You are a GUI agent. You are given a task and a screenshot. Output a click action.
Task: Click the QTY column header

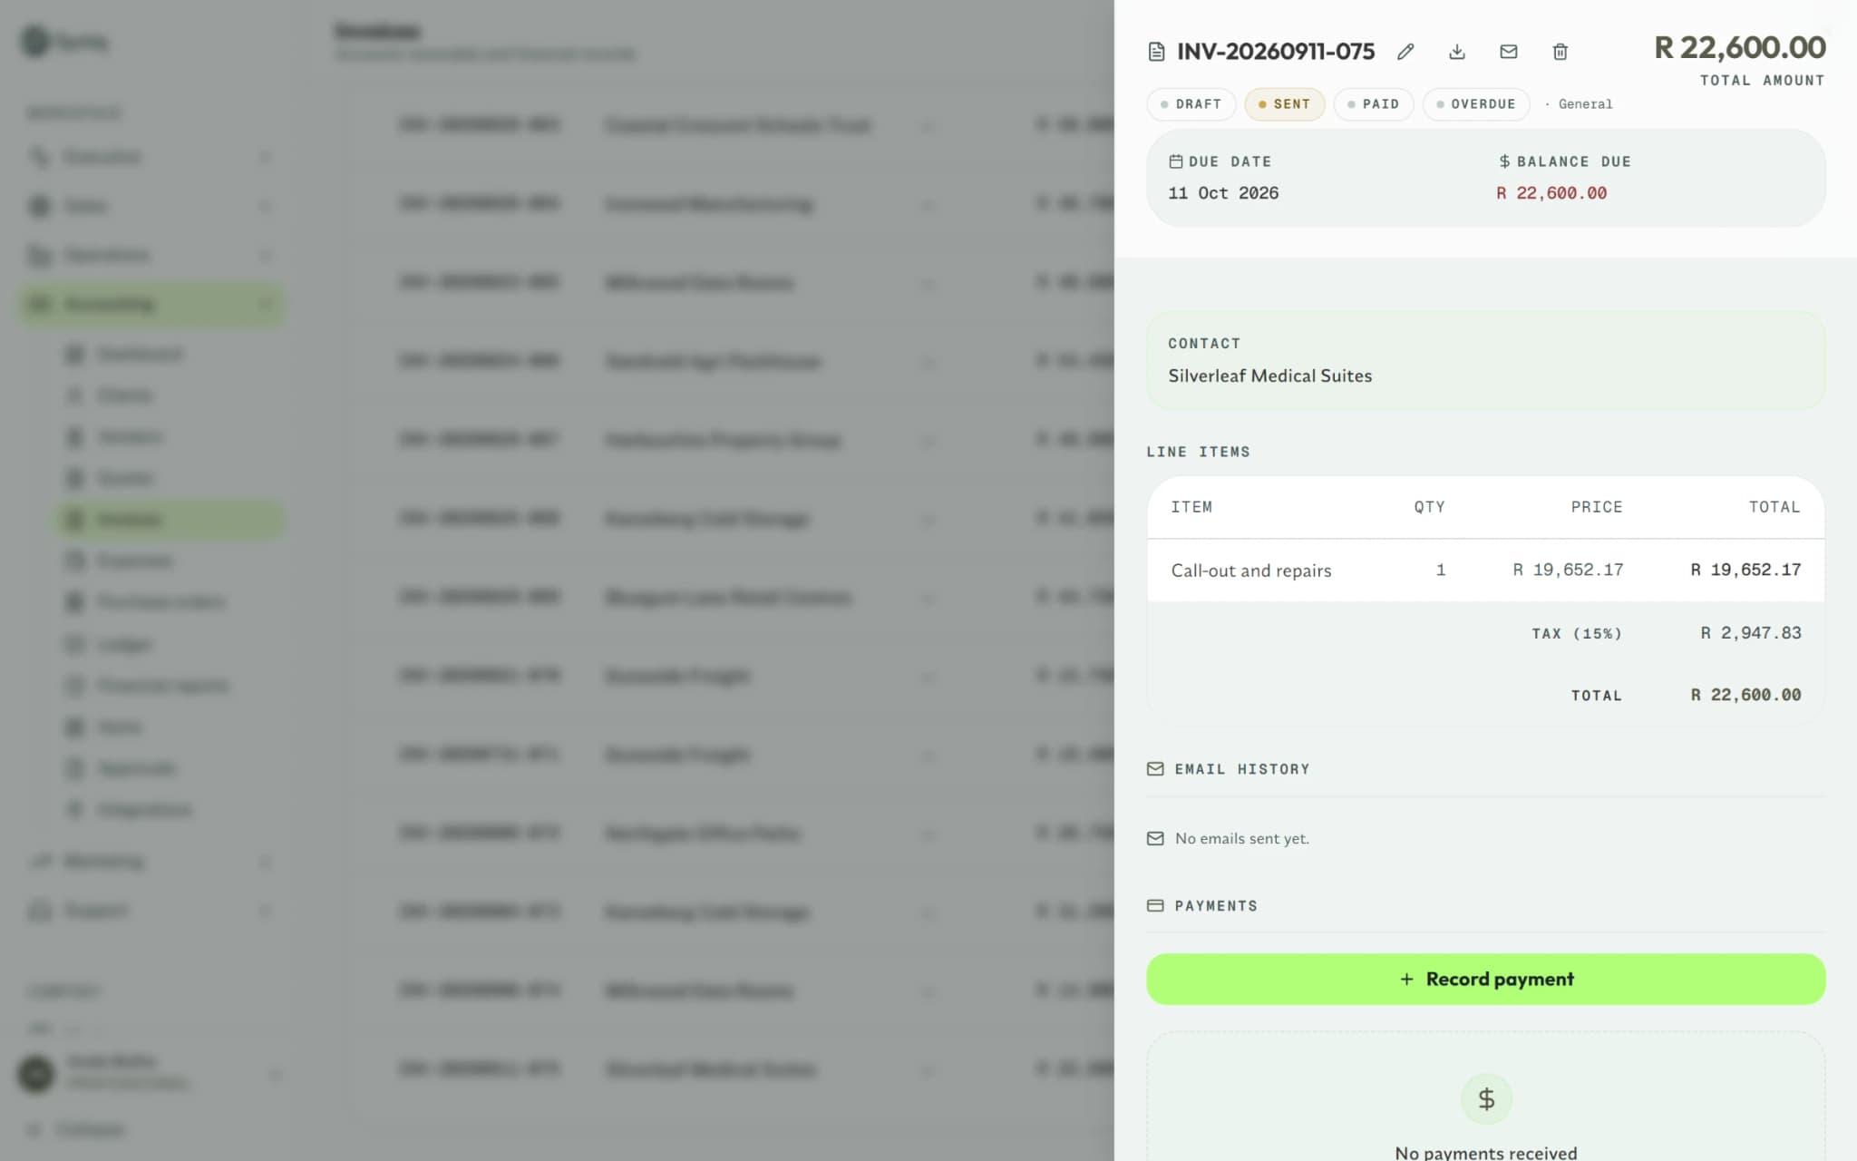[x=1429, y=507]
